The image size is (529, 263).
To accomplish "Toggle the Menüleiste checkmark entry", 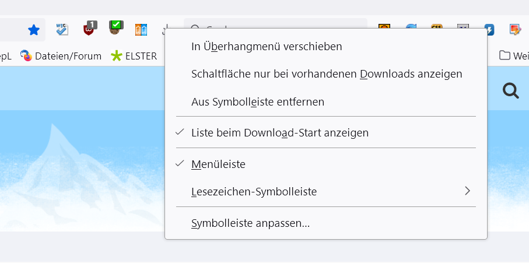I will tap(218, 164).
